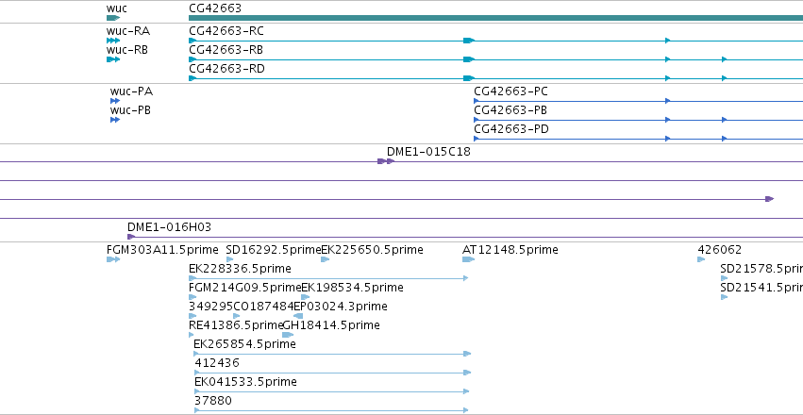The width and height of the screenshot is (803, 415).
Task: Select the wuc-PB protein glyph
Action: point(115,120)
